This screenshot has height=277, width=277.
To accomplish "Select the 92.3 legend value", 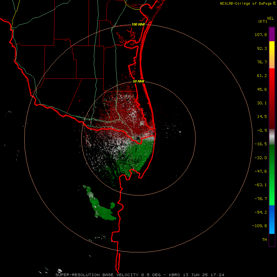I will [262, 48].
